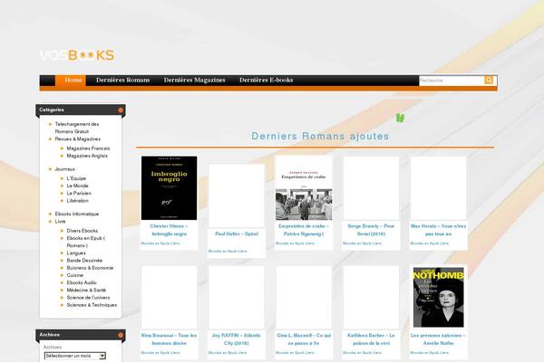The image size is (544, 362).
Task: Click Imbroglio negro book cover
Action: [169, 187]
